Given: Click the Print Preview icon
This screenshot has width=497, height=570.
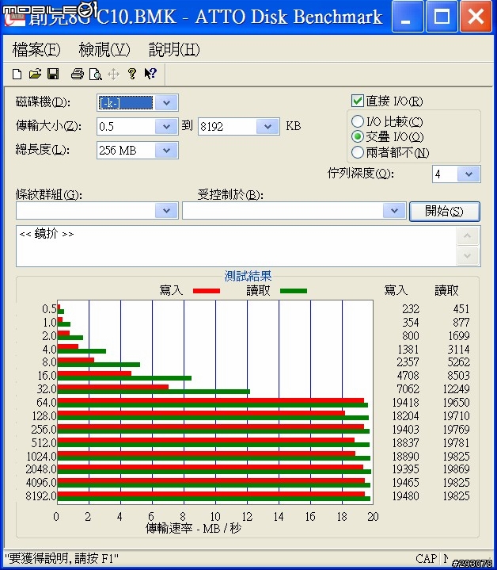Looking at the screenshot, I should (96, 74).
